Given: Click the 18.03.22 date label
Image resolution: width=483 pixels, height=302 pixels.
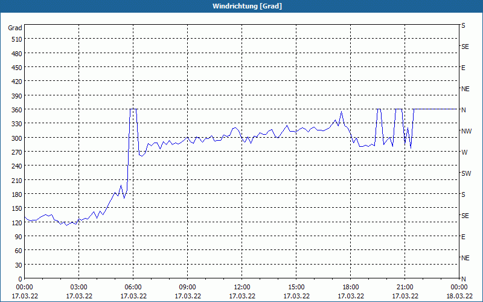Looking at the screenshot, I should coord(459,296).
